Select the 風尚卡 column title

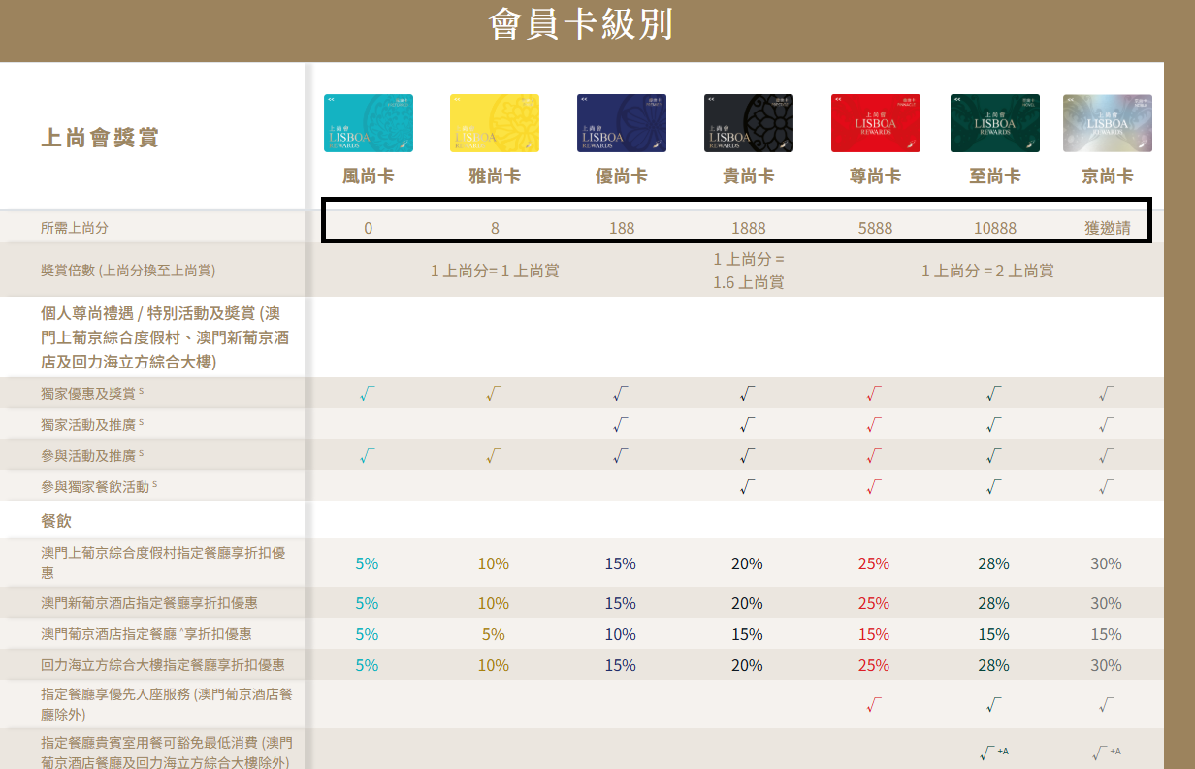pyautogui.click(x=369, y=176)
